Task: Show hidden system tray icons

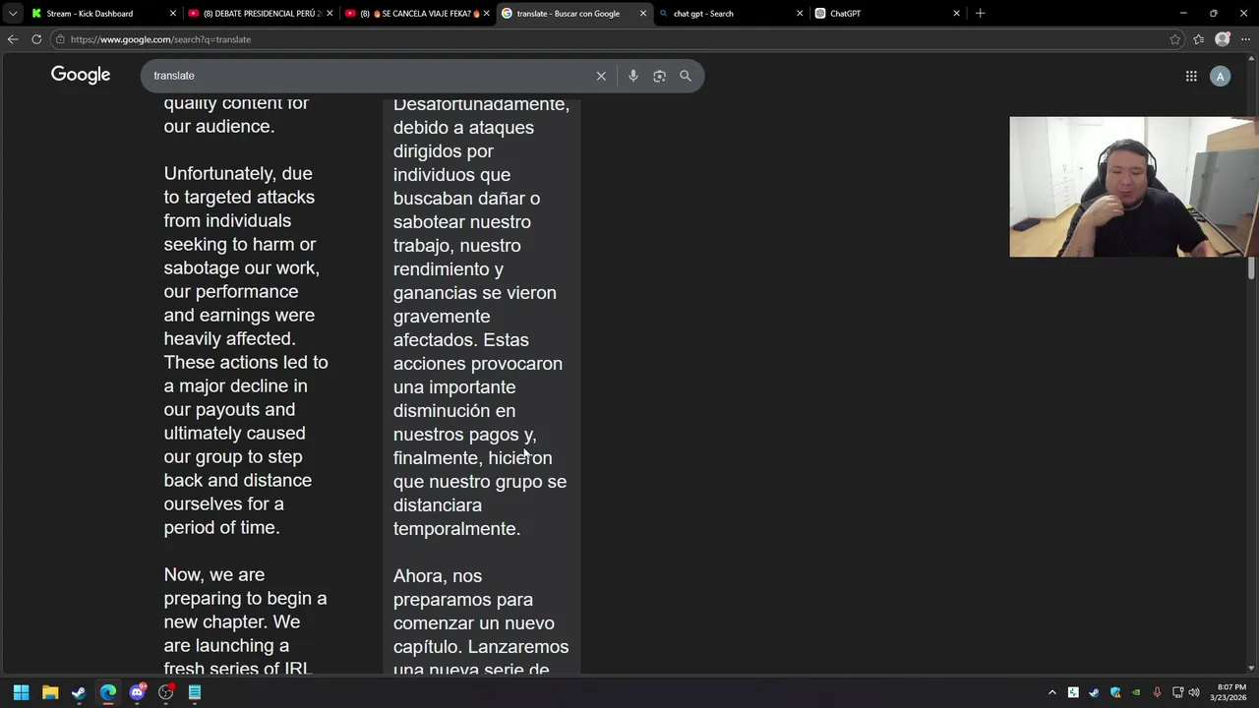Action: 1052,692
